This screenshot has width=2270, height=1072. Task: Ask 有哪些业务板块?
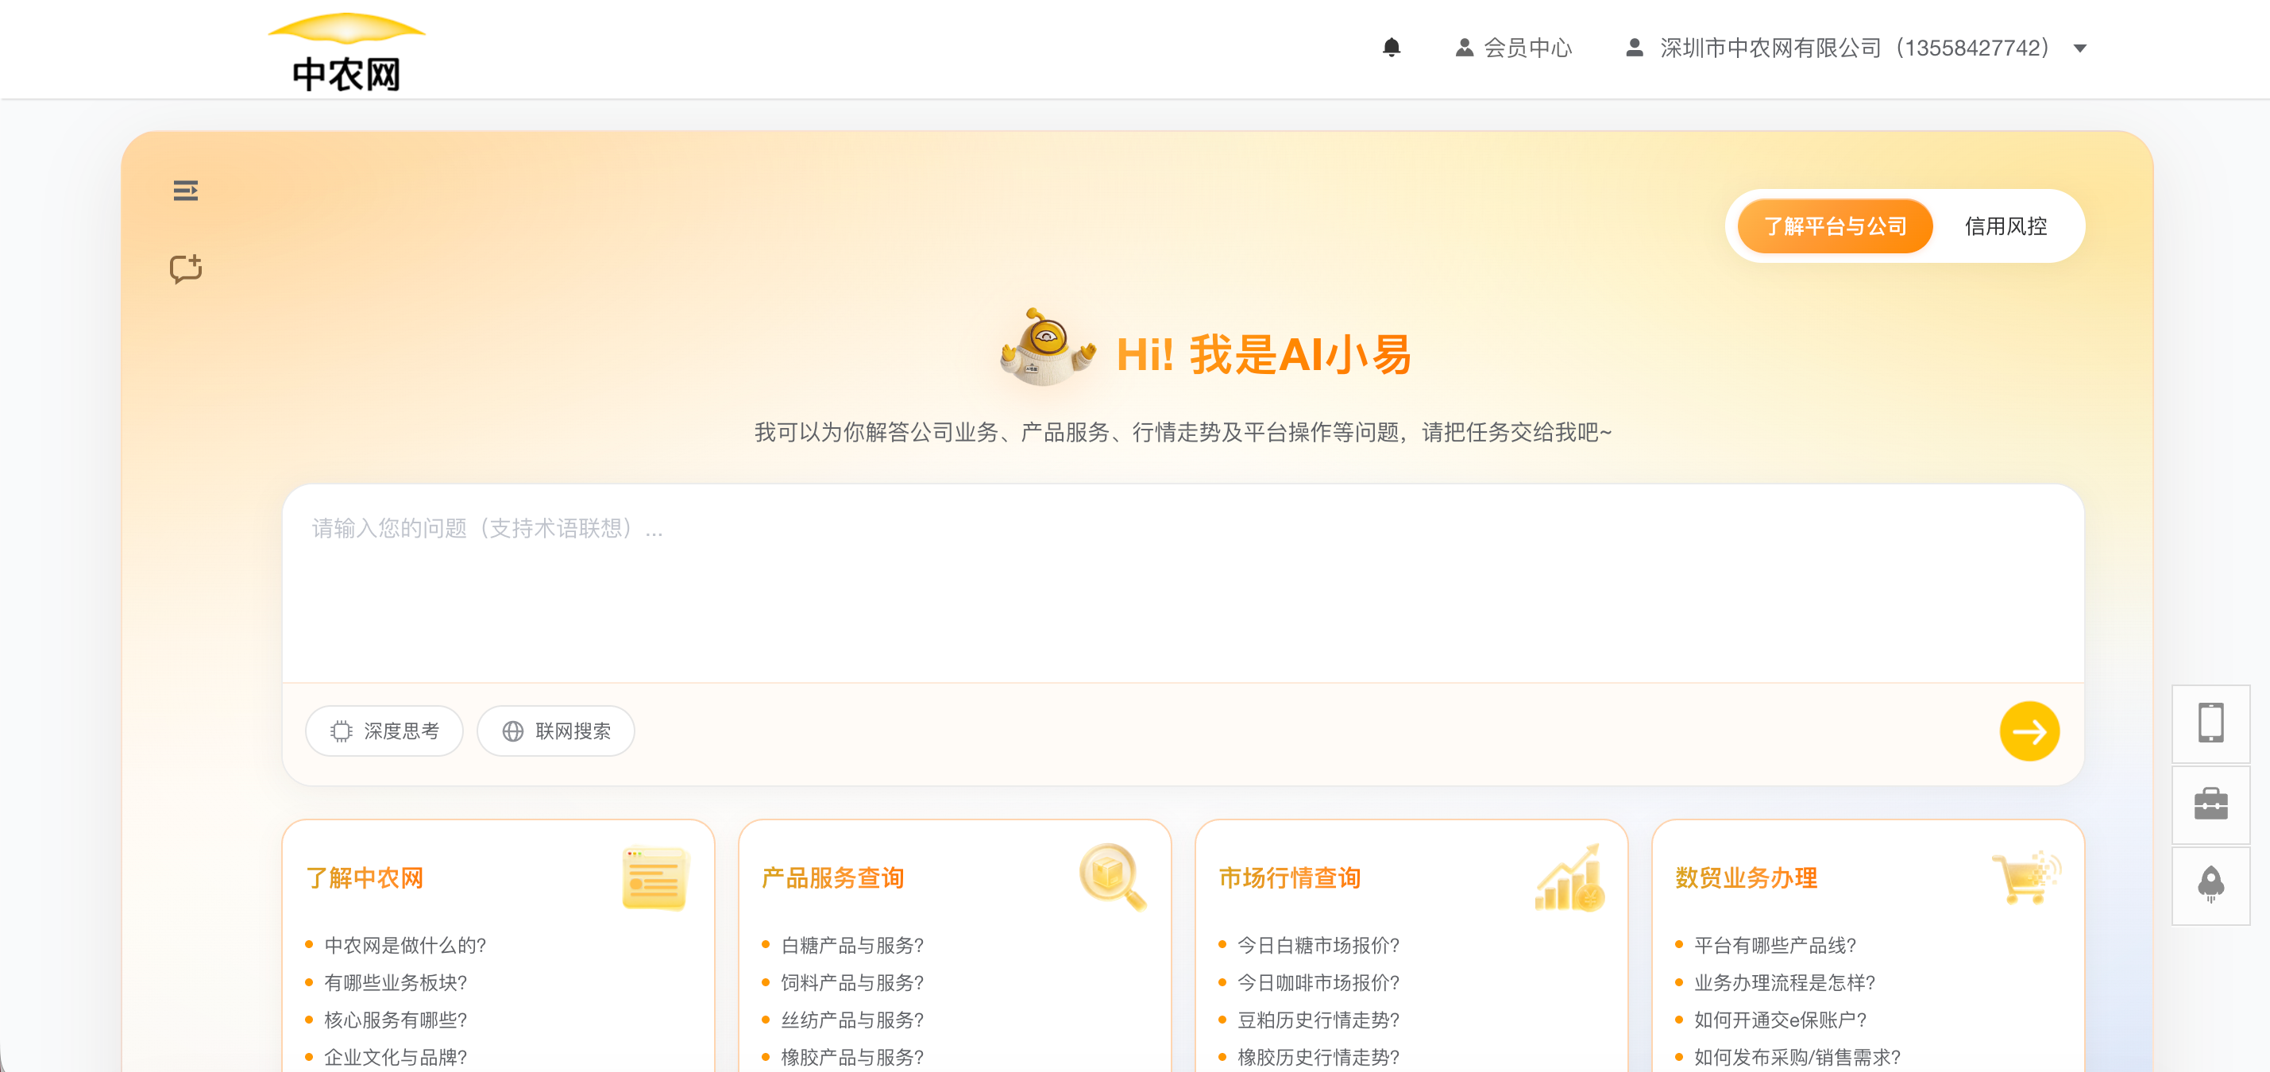pyautogui.click(x=396, y=982)
